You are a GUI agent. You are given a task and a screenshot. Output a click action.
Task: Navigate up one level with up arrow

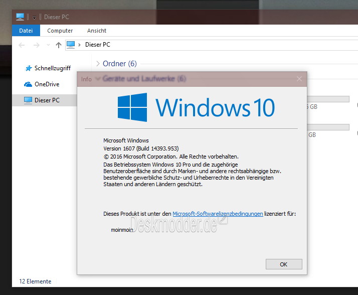tap(59, 45)
